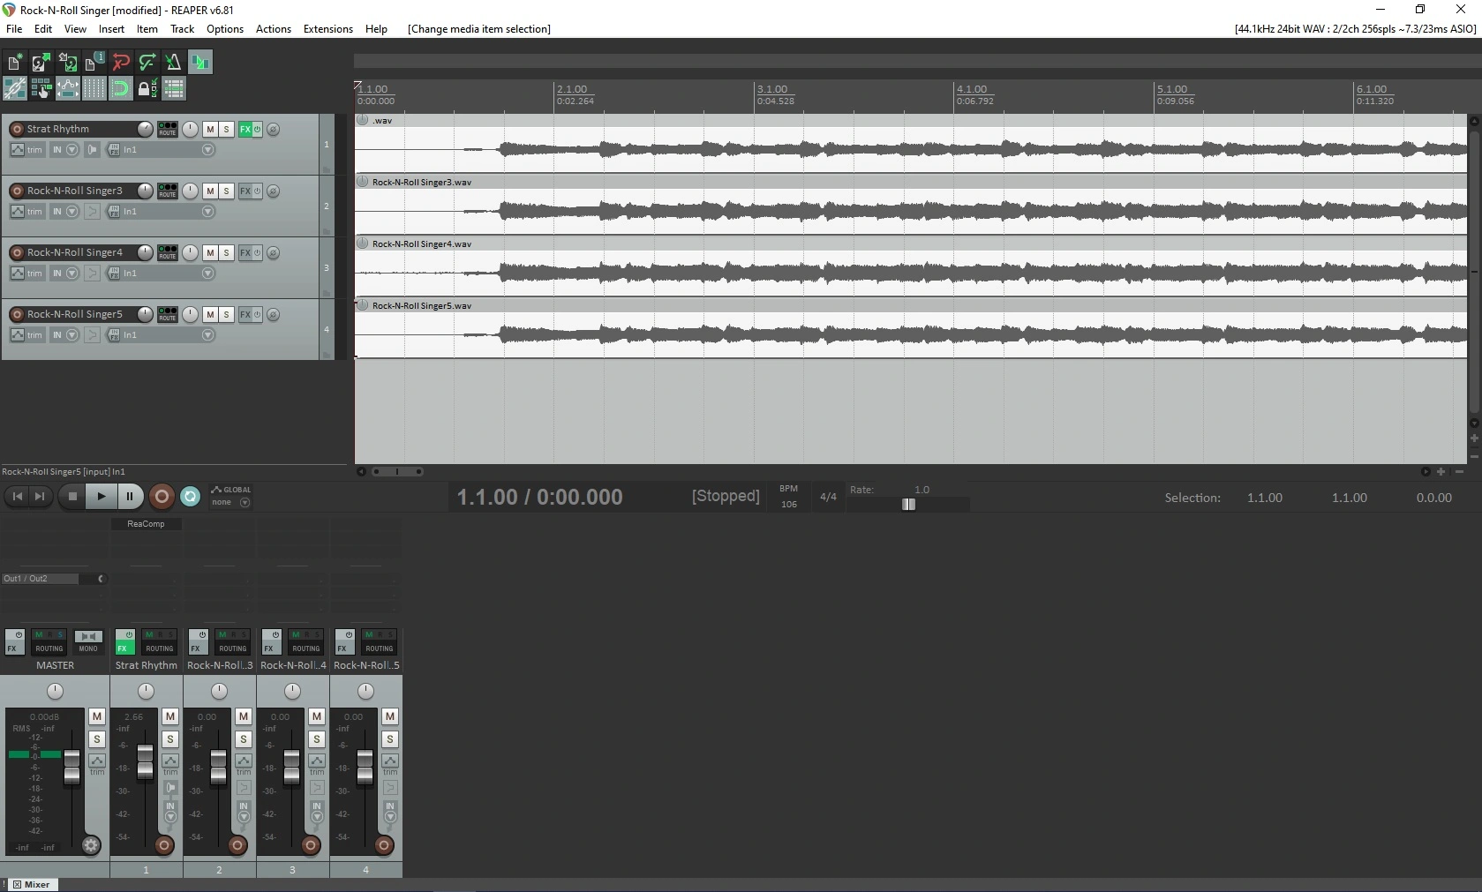Click BPM 106 tempo field
1482x892 pixels.
click(x=789, y=505)
